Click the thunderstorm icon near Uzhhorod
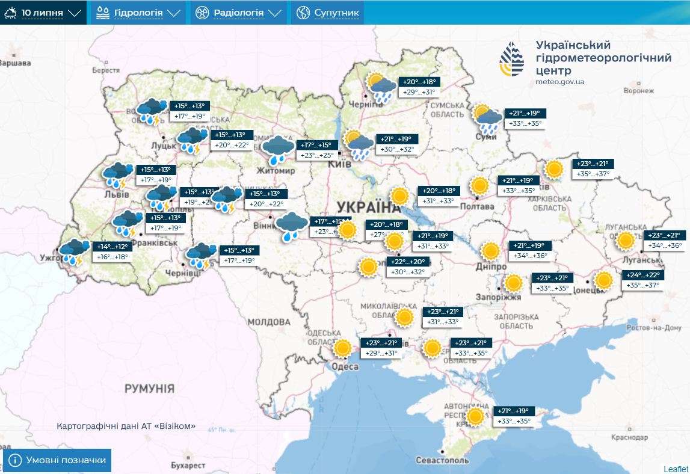Image resolution: width=690 pixels, height=474 pixels. point(71,252)
